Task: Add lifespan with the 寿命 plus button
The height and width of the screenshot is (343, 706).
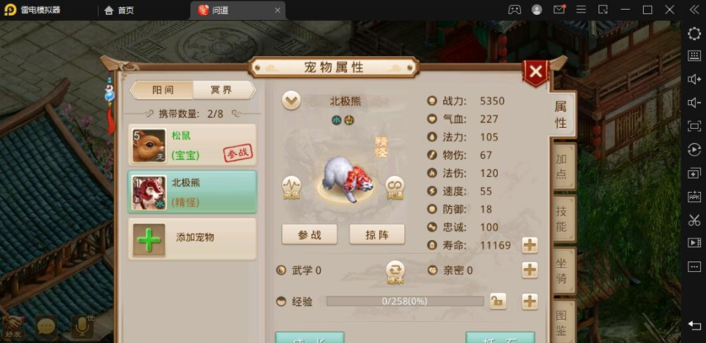Action: tap(530, 245)
